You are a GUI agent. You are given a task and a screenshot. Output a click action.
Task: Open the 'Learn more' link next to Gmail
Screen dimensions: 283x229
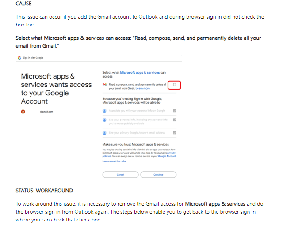(x=142, y=88)
